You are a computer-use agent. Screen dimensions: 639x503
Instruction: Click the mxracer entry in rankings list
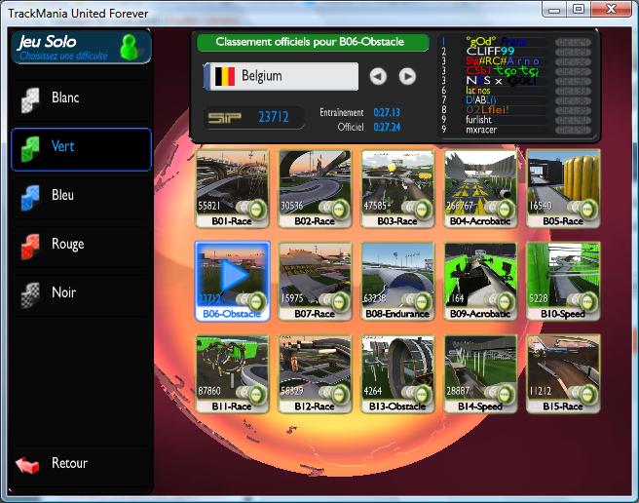[x=481, y=129]
